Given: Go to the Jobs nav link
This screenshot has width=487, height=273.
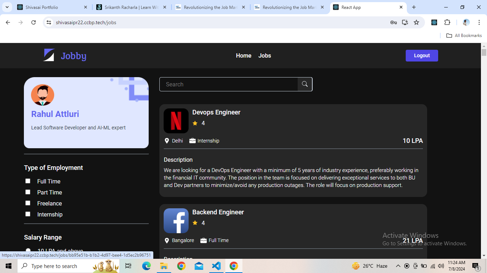Looking at the screenshot, I should [x=265, y=55].
